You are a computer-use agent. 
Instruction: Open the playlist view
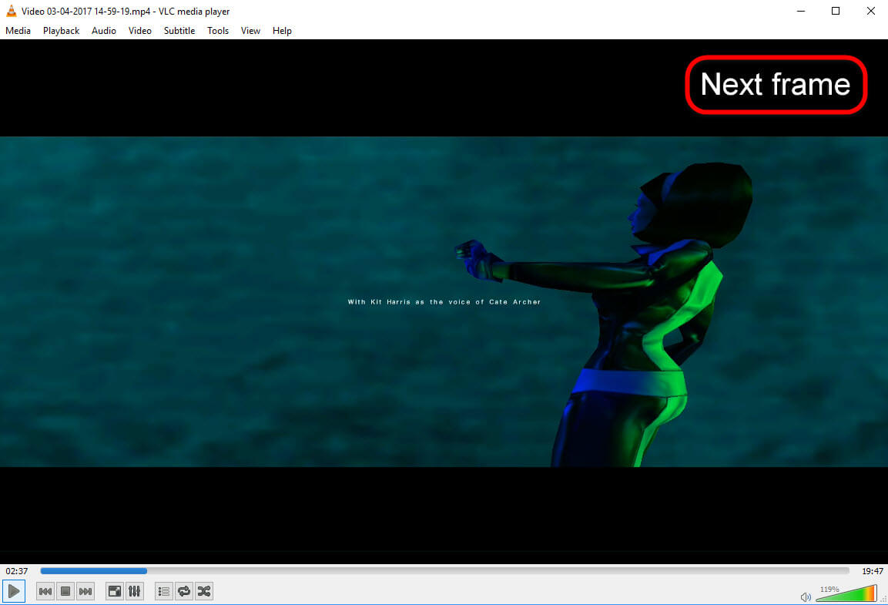point(164,591)
